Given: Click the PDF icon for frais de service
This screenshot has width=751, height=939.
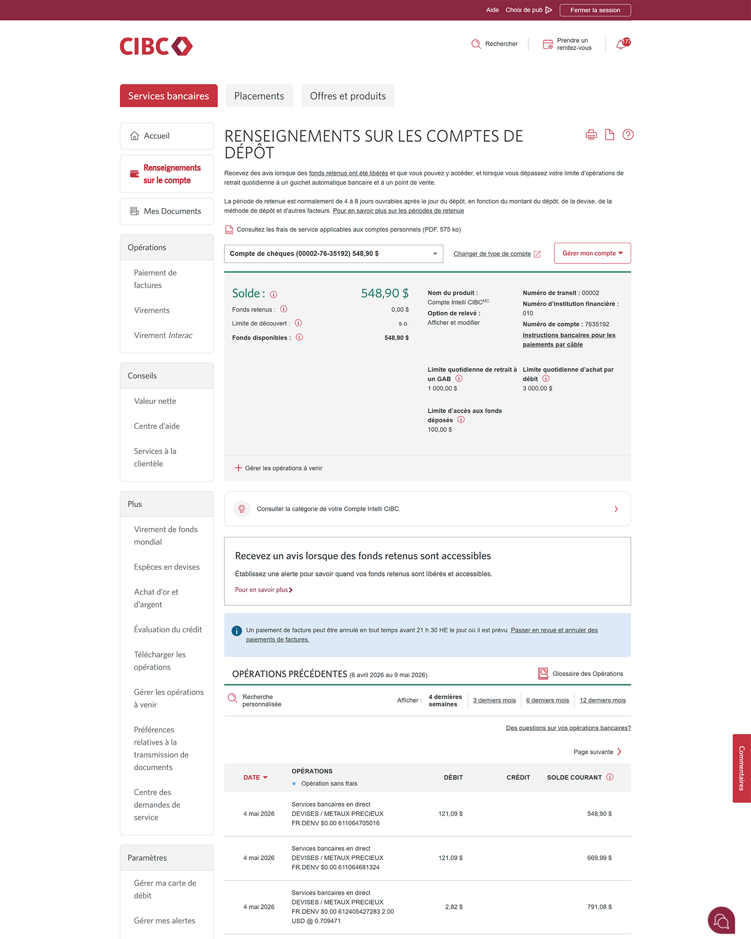Looking at the screenshot, I should 229,230.
